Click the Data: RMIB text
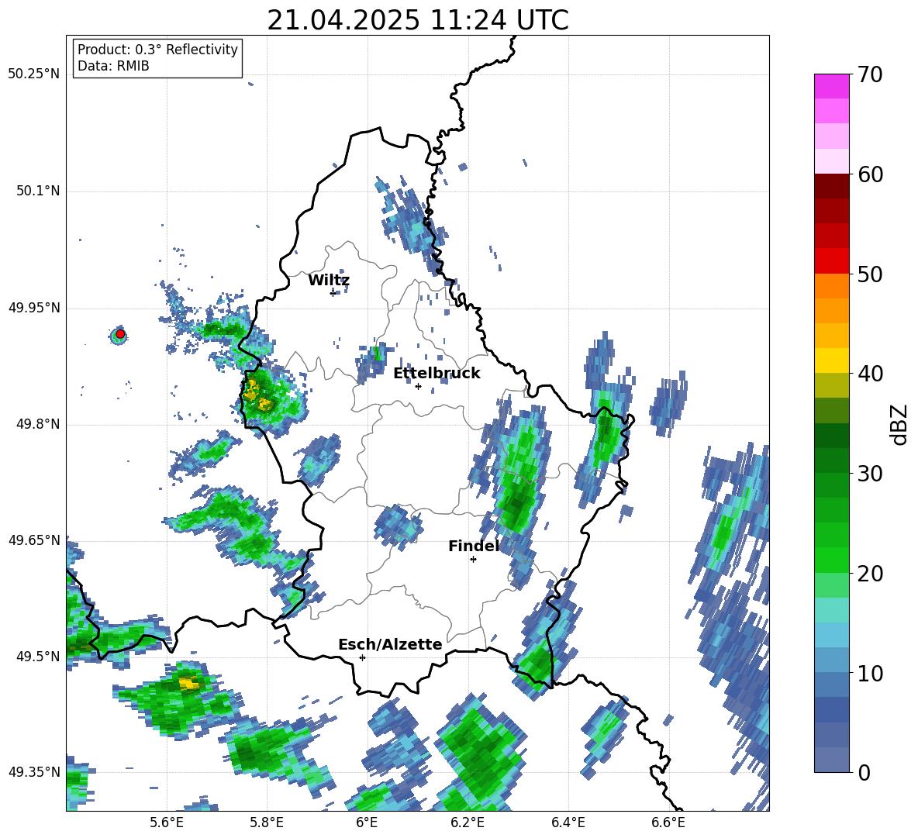This screenshot has height=838, width=918. click(113, 66)
